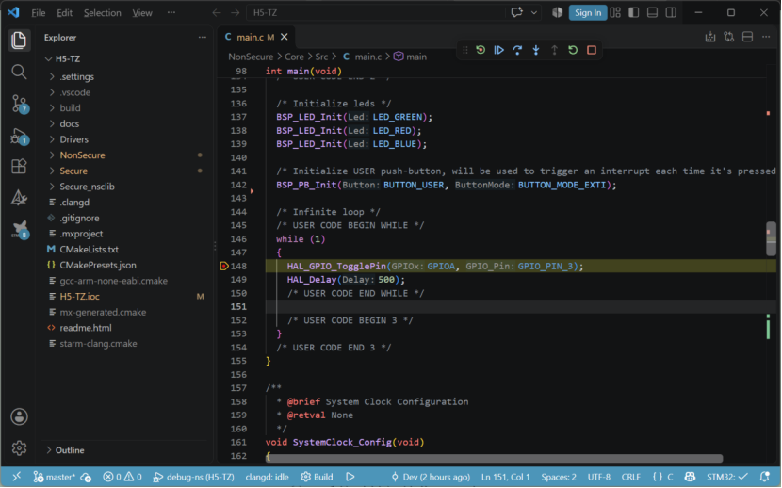Click the breakpoint marker on line 148
The image size is (782, 488).
pyautogui.click(x=224, y=267)
